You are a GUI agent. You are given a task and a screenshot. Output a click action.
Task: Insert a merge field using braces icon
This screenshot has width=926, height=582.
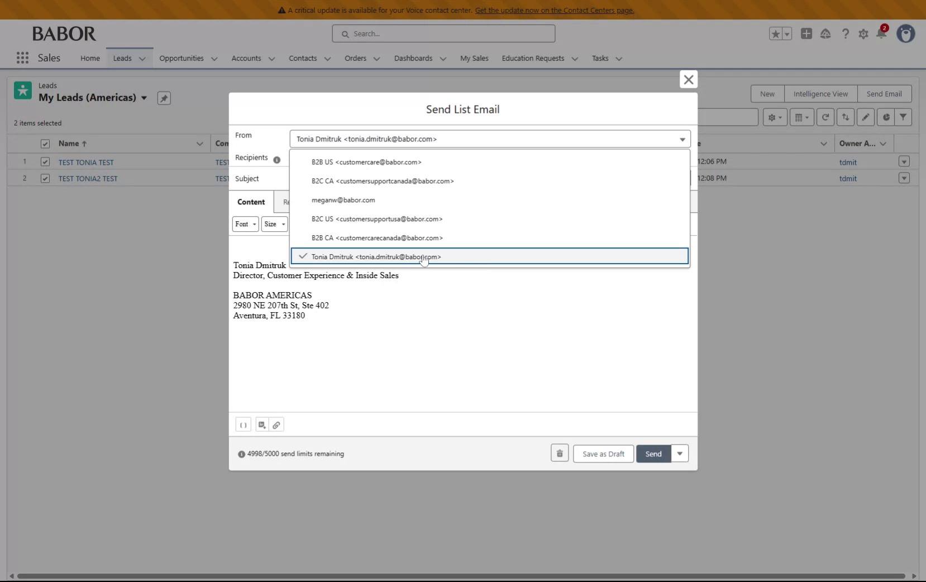pos(244,424)
